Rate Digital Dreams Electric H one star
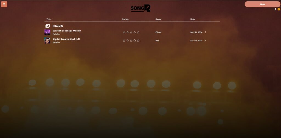The image size is (281, 138). click(124, 41)
